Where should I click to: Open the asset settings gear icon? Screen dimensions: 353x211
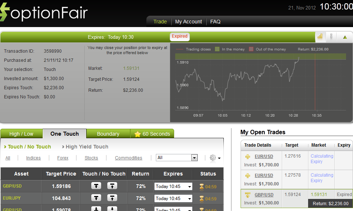212,158
